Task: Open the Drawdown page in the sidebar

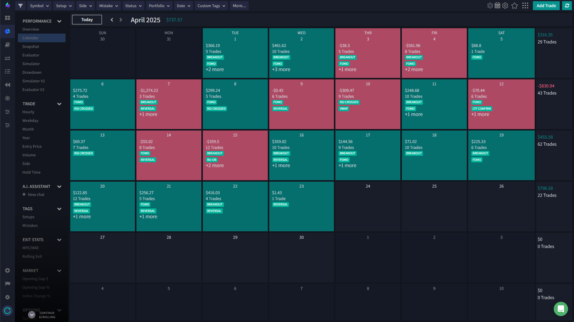Action: [32, 72]
